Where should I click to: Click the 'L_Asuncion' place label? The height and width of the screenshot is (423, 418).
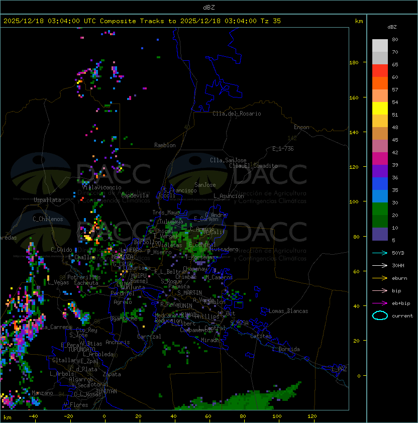pyautogui.click(x=229, y=196)
